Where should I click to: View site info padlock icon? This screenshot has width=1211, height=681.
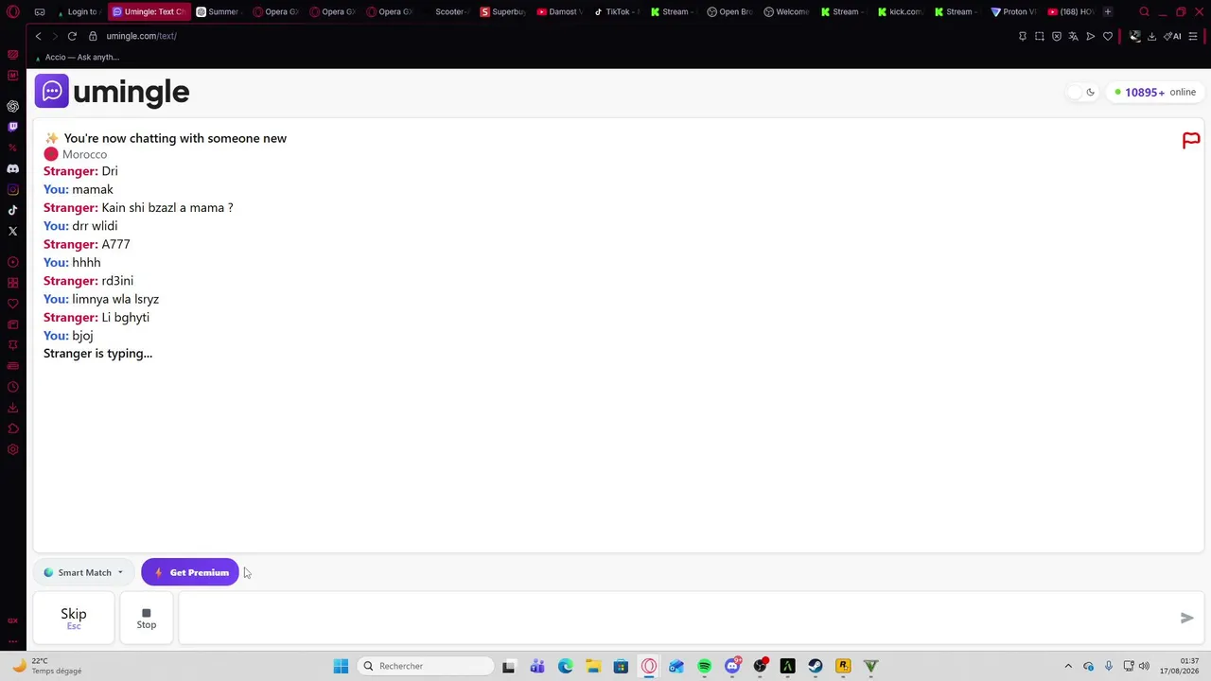coord(93,36)
